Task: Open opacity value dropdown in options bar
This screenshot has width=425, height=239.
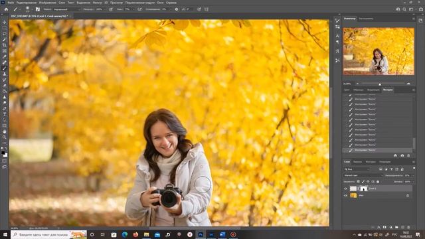Action: tap(105, 9)
